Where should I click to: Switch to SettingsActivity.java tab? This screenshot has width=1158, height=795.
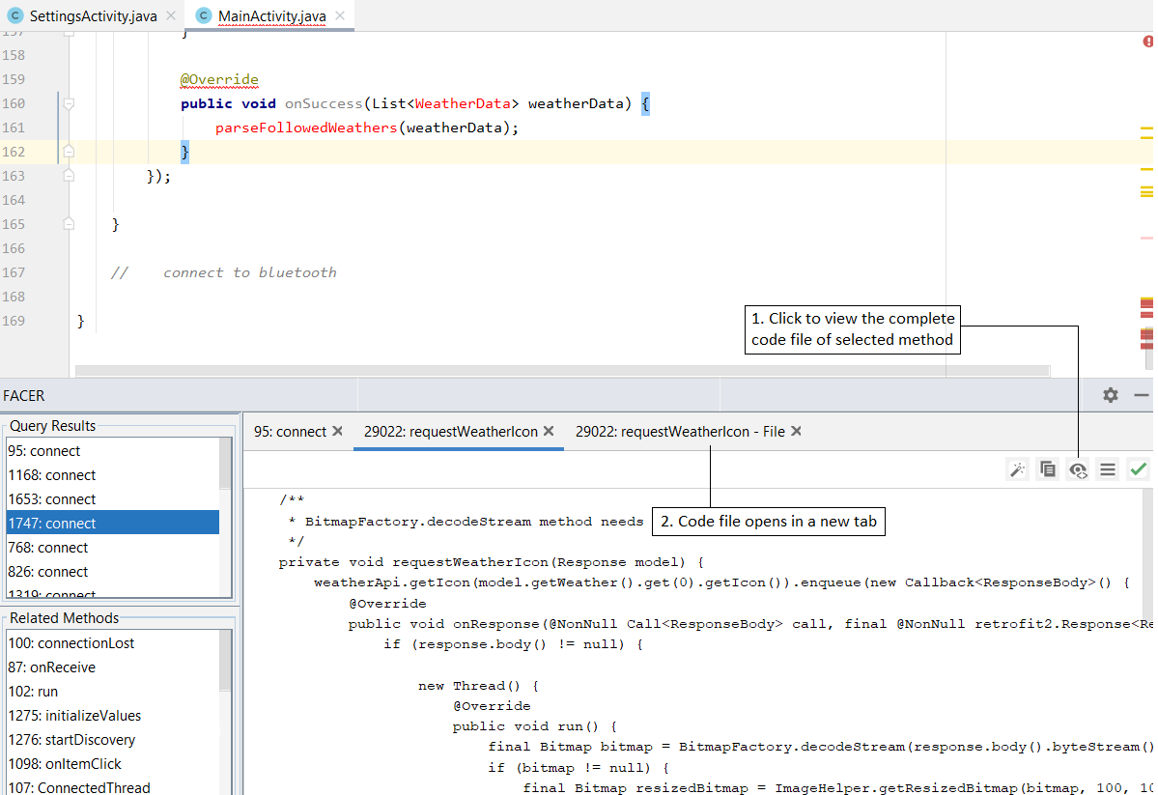pyautogui.click(x=93, y=15)
